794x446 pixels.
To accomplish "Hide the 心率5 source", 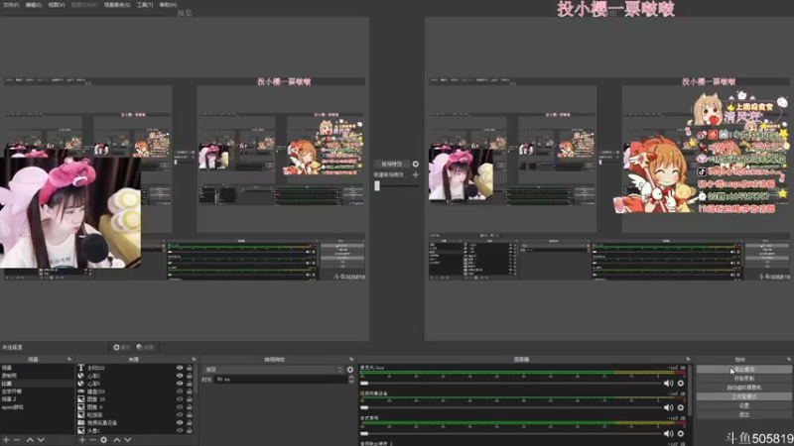I will [x=180, y=384].
